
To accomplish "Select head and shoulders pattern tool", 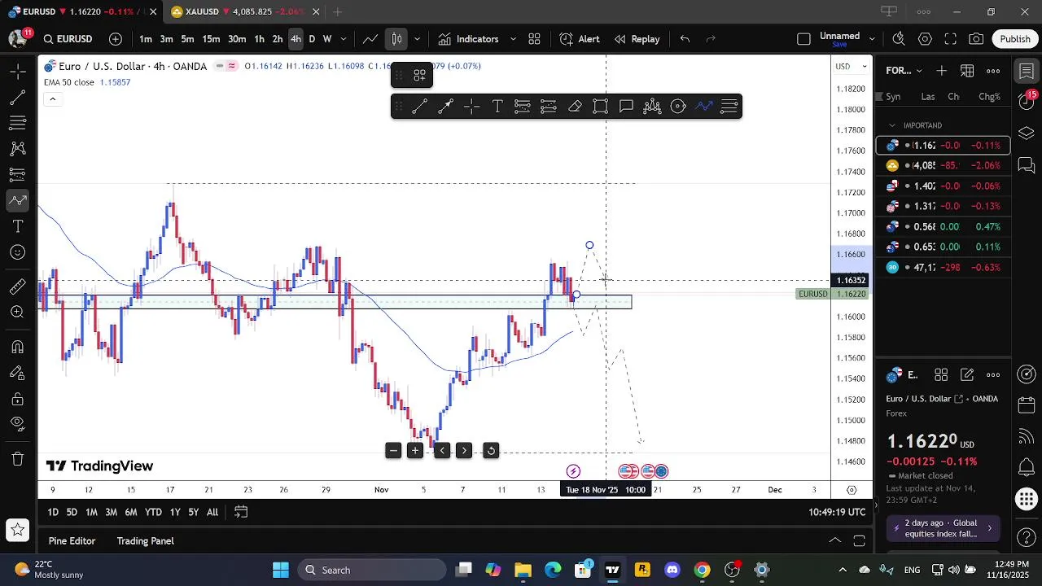I will pyautogui.click(x=652, y=106).
